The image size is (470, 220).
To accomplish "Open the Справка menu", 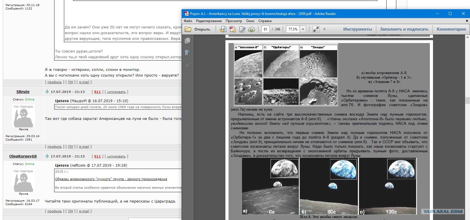I will point(265,21).
